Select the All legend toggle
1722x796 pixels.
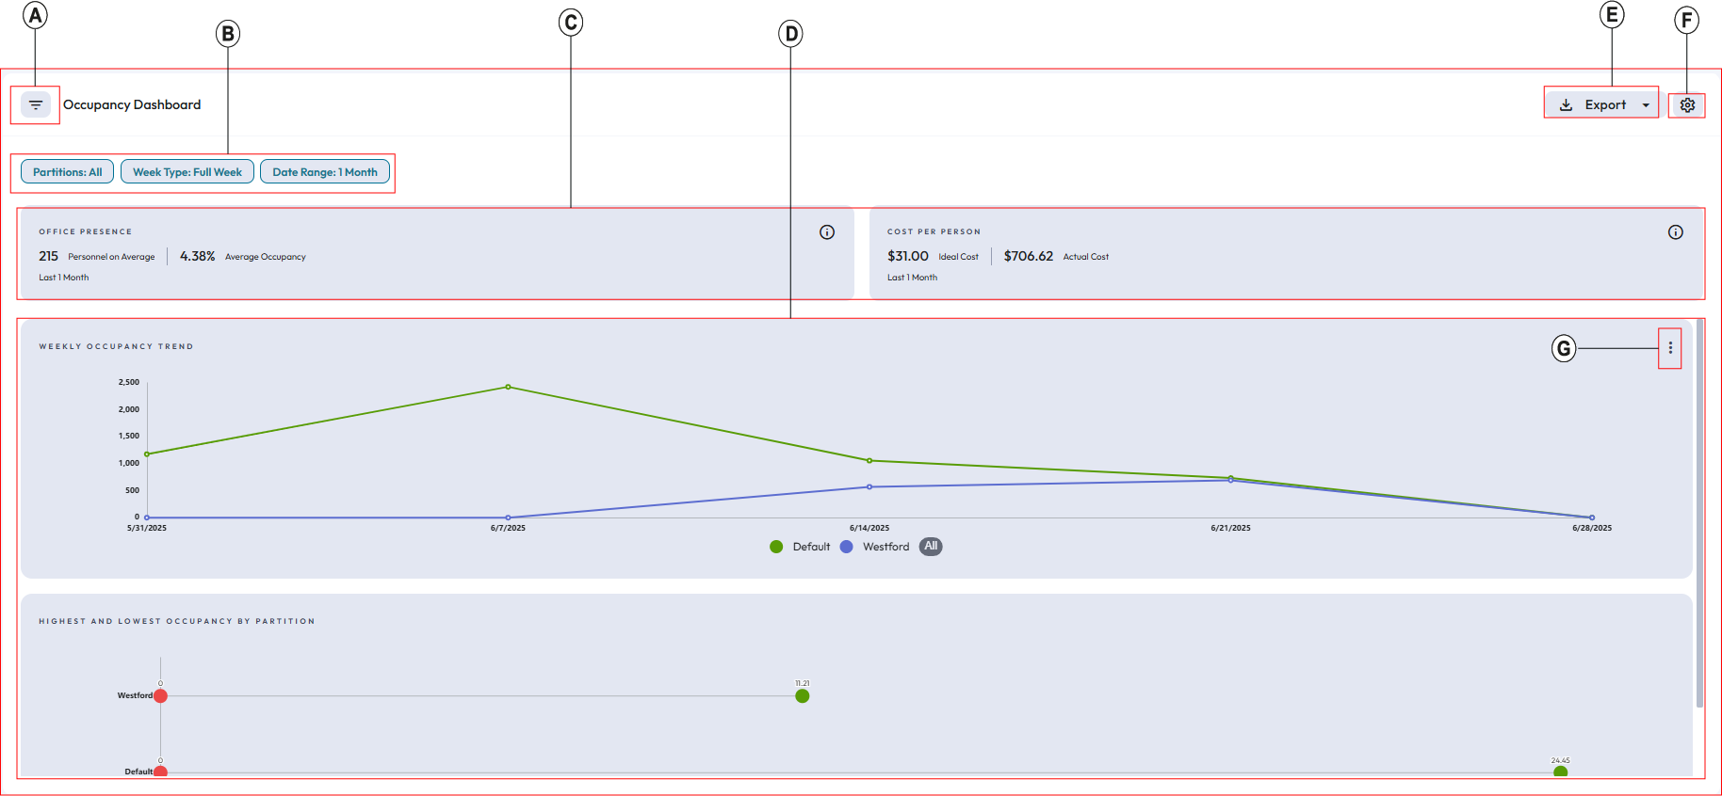(x=931, y=547)
